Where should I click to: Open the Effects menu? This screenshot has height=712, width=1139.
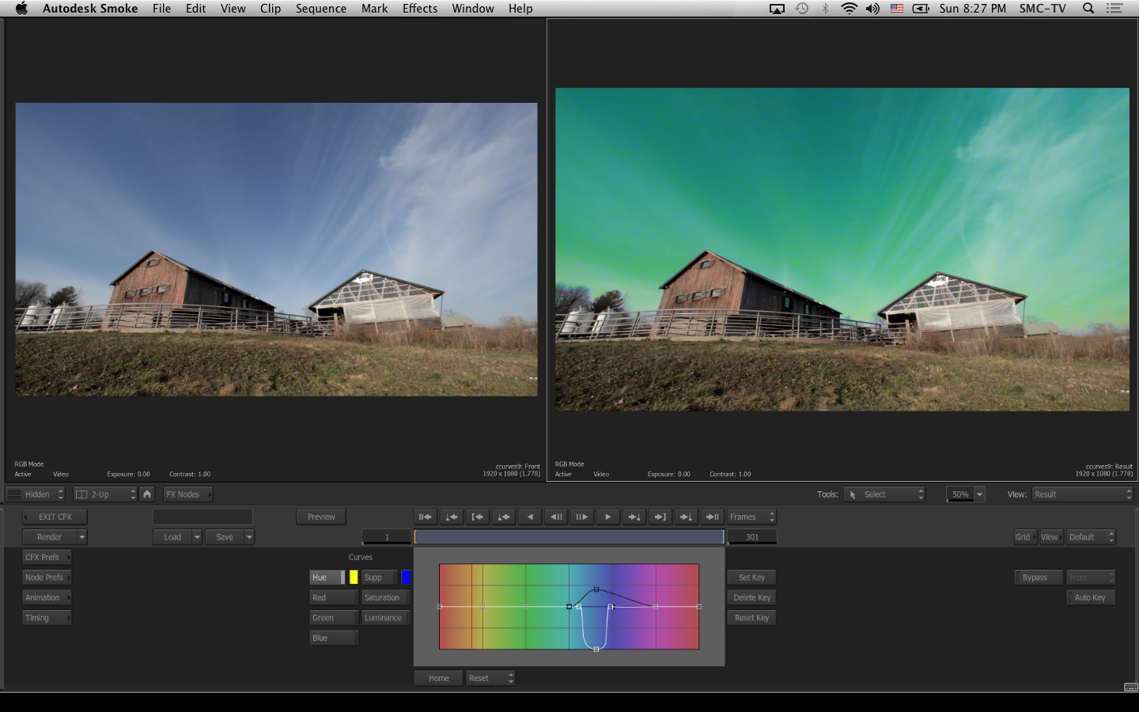point(419,9)
